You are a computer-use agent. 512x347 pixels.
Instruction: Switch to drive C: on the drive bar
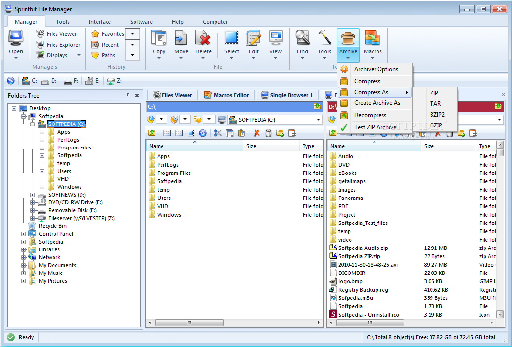pos(30,81)
